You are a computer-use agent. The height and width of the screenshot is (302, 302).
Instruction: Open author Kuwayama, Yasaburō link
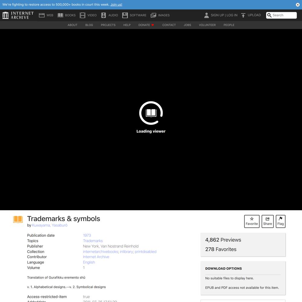[50, 225]
